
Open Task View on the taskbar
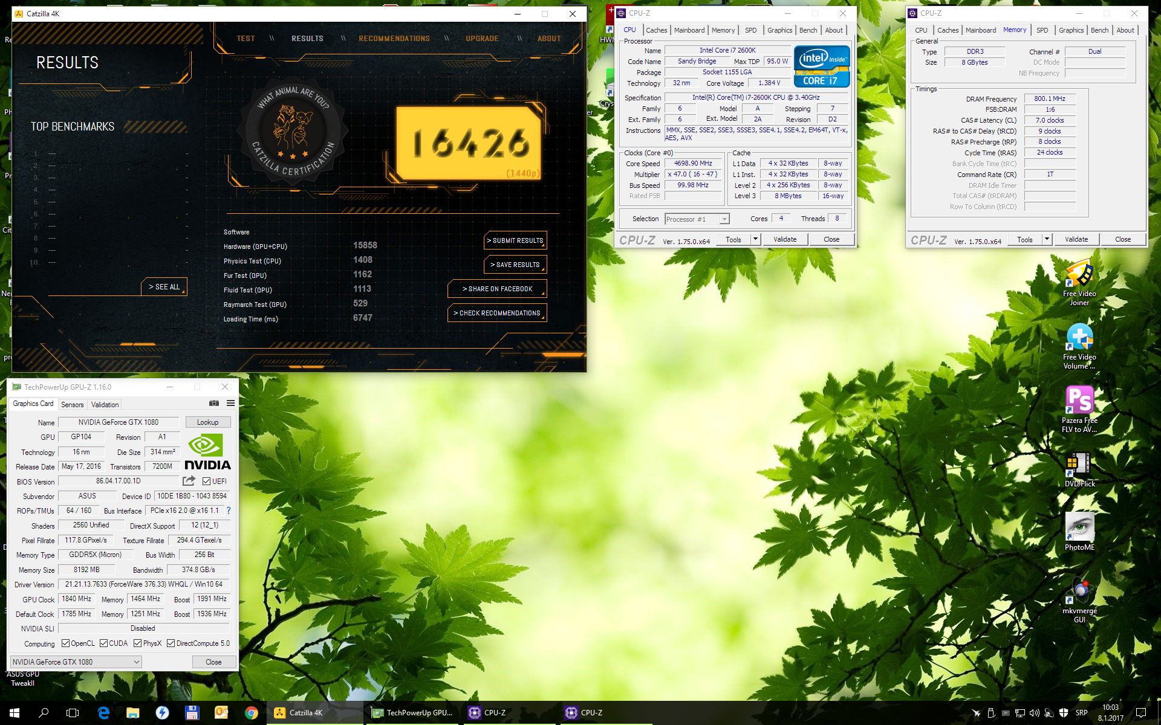(x=73, y=713)
